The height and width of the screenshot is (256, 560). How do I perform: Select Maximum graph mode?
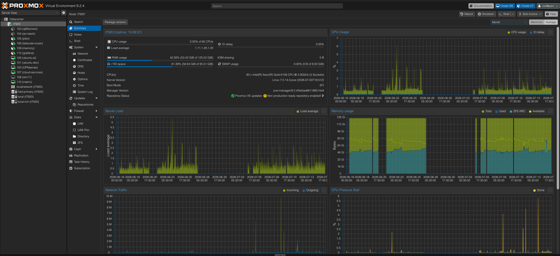point(536,22)
